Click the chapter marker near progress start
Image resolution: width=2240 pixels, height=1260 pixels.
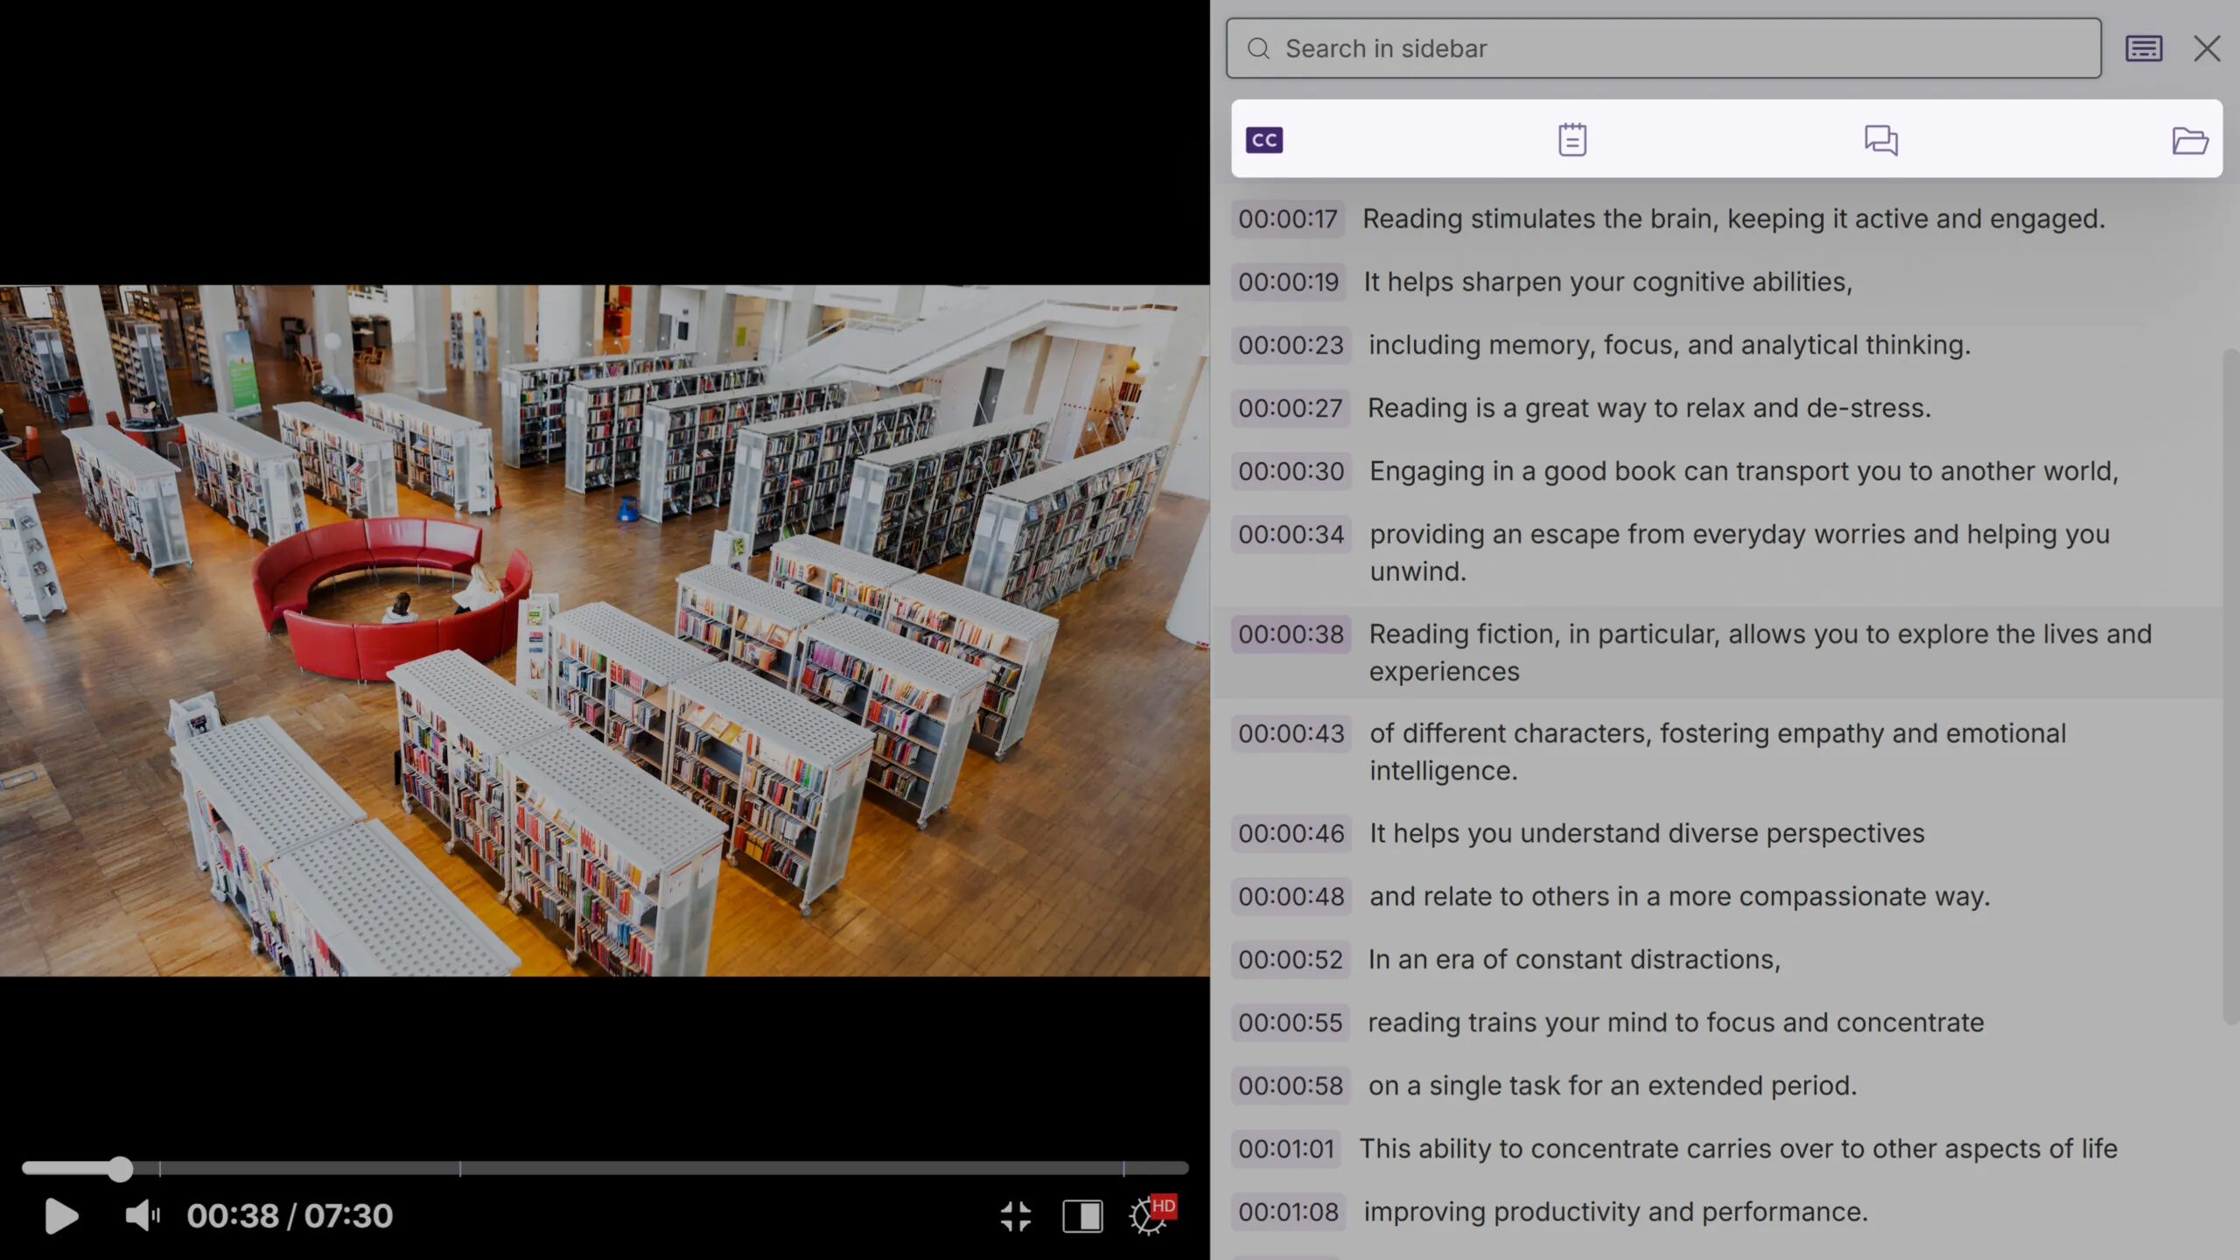point(159,1168)
